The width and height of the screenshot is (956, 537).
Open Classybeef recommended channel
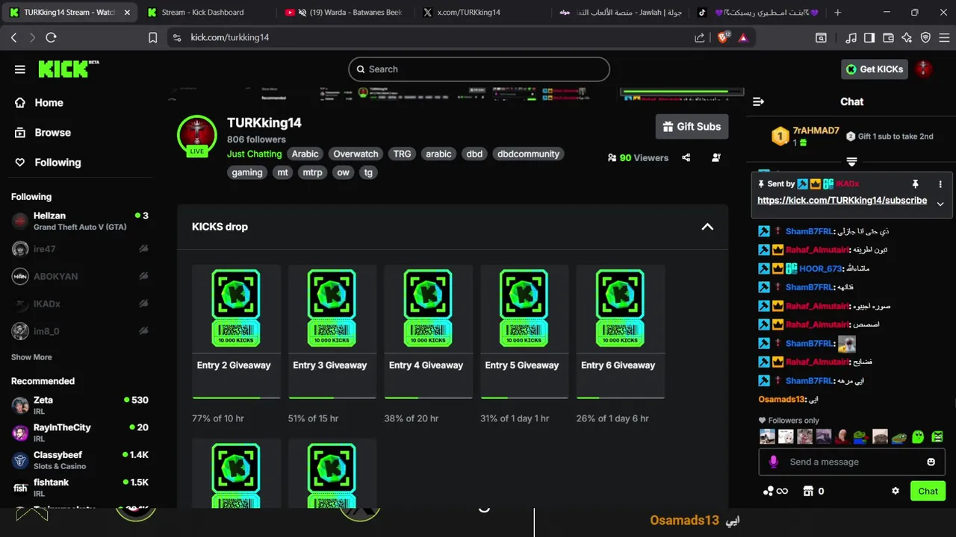pos(80,460)
